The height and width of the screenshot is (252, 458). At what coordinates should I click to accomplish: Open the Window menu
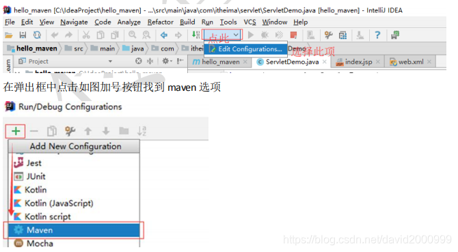[x=275, y=22]
